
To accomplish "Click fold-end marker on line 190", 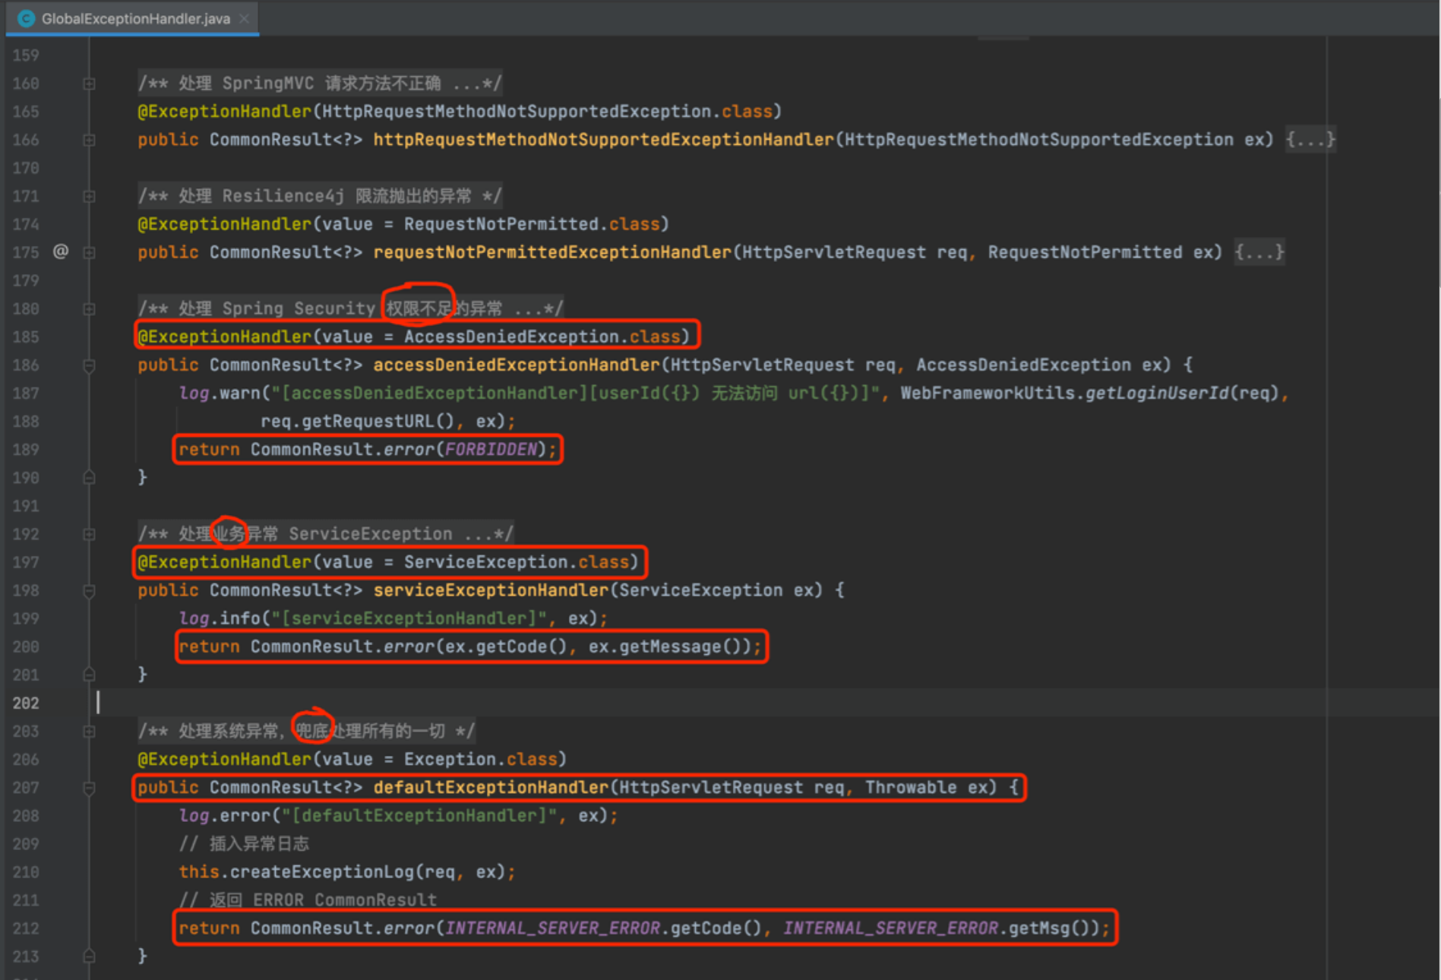I will 89,478.
